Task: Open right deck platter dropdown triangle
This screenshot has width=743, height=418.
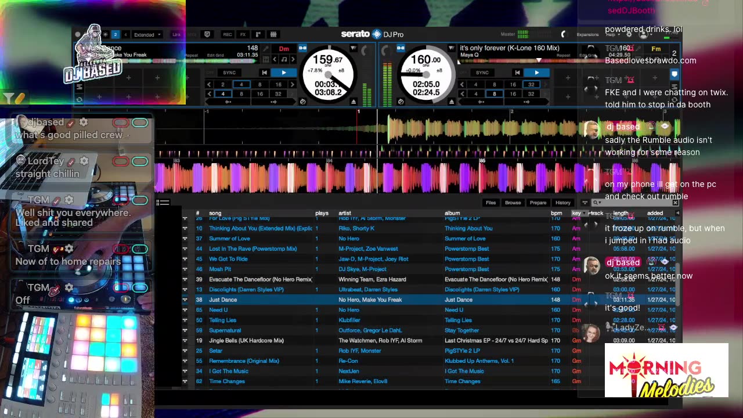Action: click(451, 48)
